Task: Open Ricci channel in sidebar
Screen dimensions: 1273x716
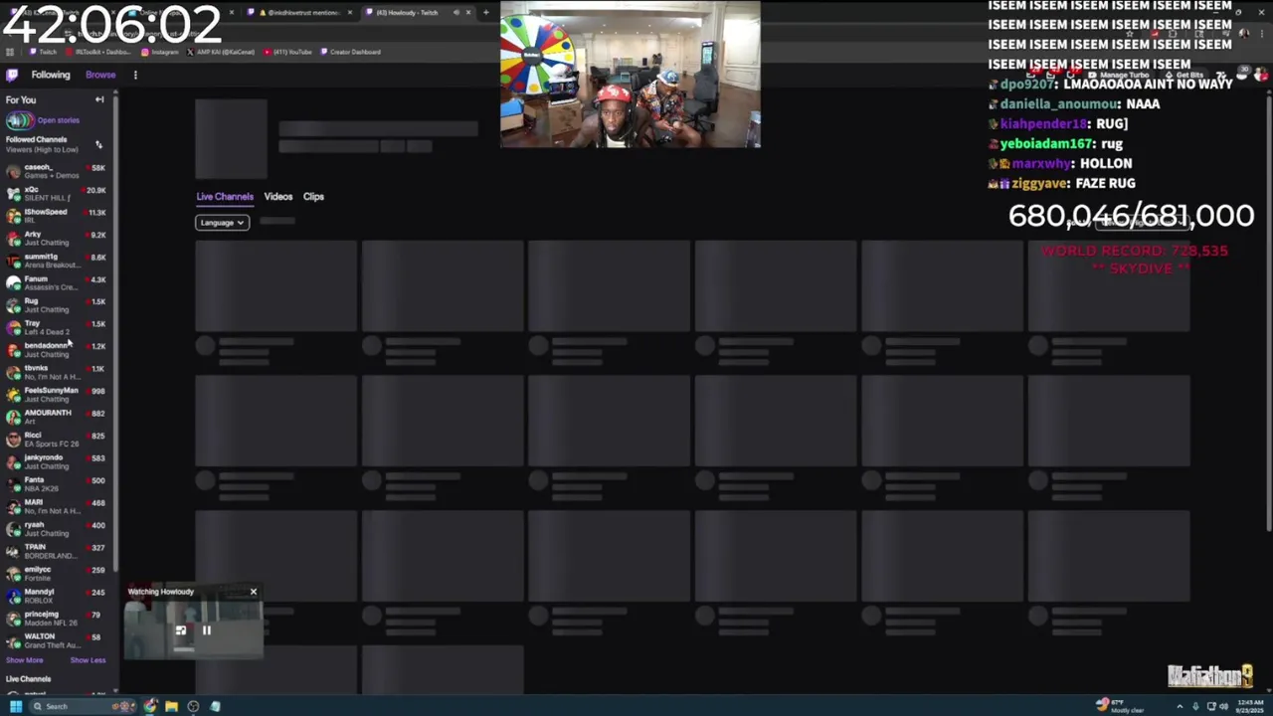Action: [56, 440]
